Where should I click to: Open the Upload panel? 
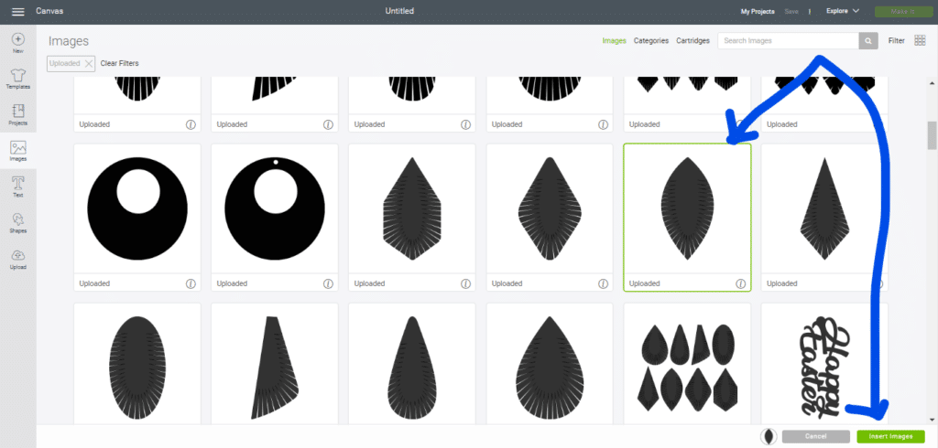coord(18,259)
